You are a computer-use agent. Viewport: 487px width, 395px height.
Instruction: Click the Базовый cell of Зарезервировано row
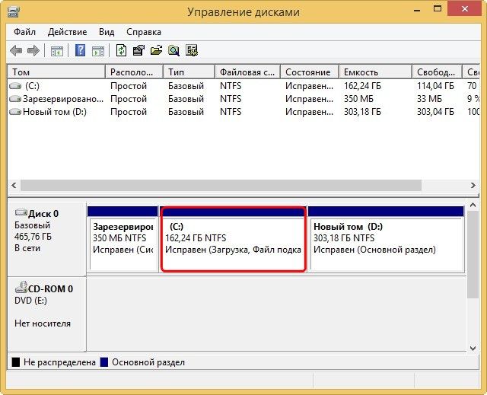click(x=186, y=99)
